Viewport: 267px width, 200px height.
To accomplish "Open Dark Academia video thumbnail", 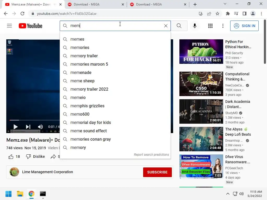I will (x=201, y=111).
